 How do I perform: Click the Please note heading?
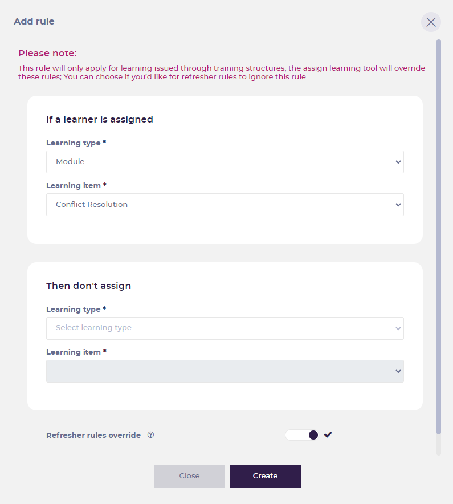pos(47,53)
